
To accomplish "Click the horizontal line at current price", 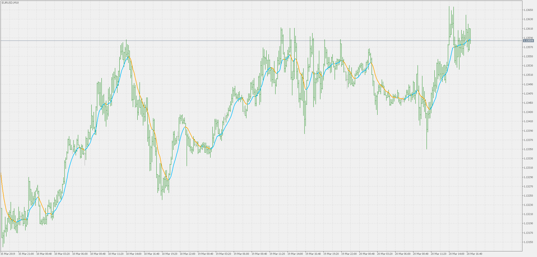I will (196, 41).
